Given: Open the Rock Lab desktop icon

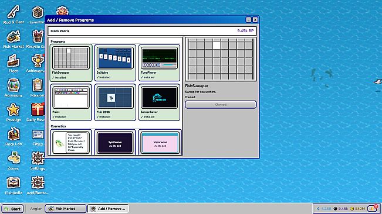Looking at the screenshot, I should pyautogui.click(x=13, y=136).
